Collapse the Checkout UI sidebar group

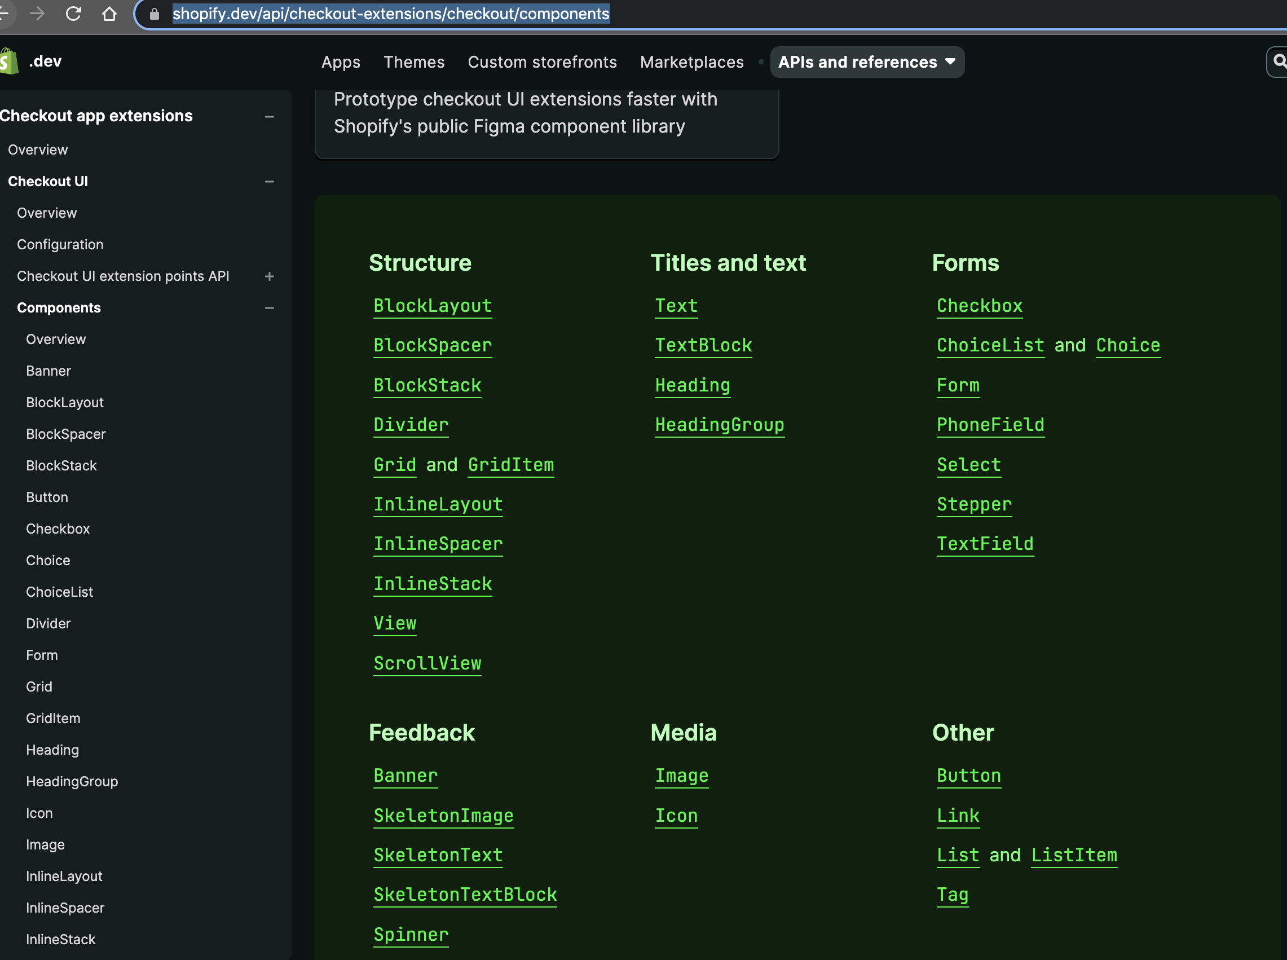coord(270,182)
